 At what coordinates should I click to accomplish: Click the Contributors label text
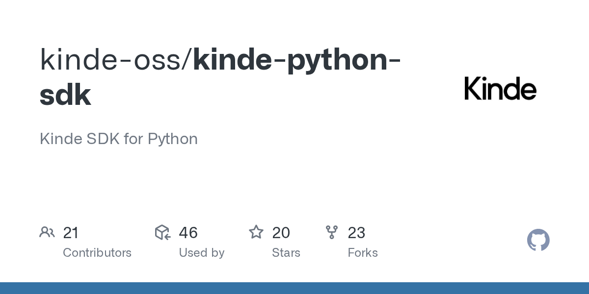tap(97, 253)
